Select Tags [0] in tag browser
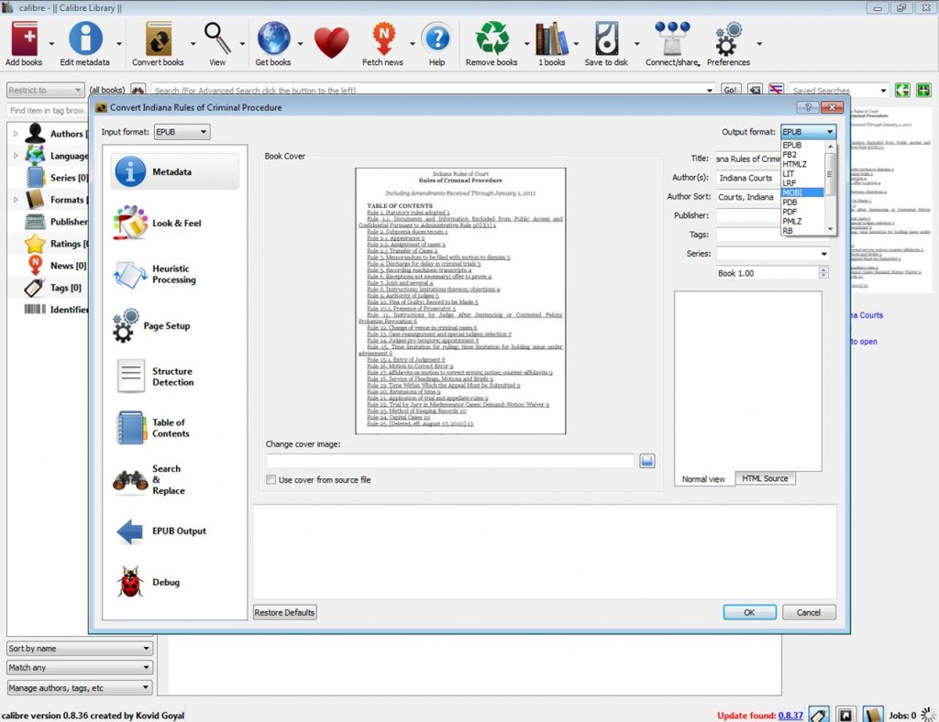The width and height of the screenshot is (939, 722). tap(54, 288)
